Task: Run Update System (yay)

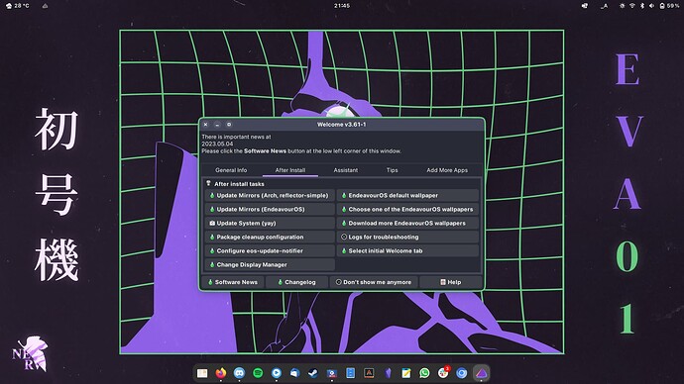Action: click(x=270, y=223)
